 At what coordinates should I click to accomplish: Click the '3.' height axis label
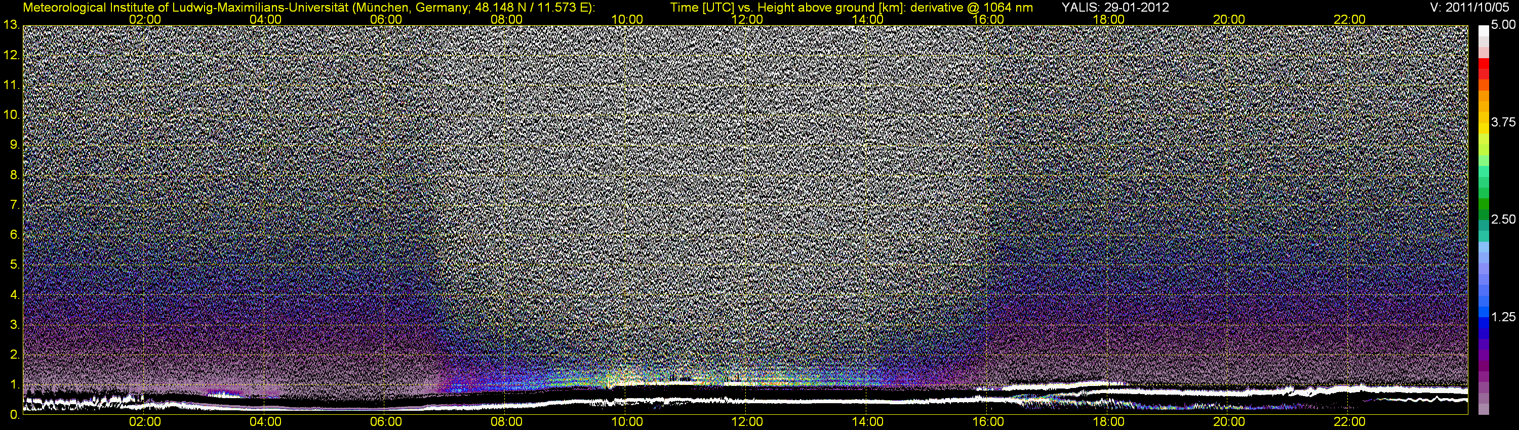tap(15, 325)
